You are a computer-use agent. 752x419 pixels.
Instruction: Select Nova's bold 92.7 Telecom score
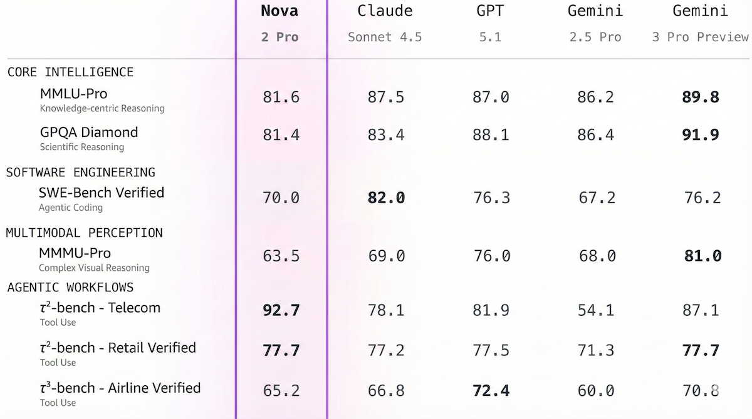pos(281,310)
